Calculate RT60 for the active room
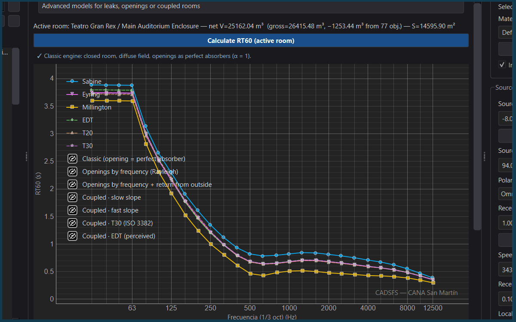 pyautogui.click(x=251, y=41)
